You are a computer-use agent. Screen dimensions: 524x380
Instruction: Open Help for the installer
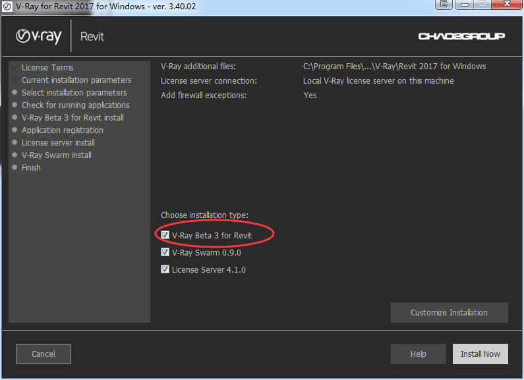(418, 354)
